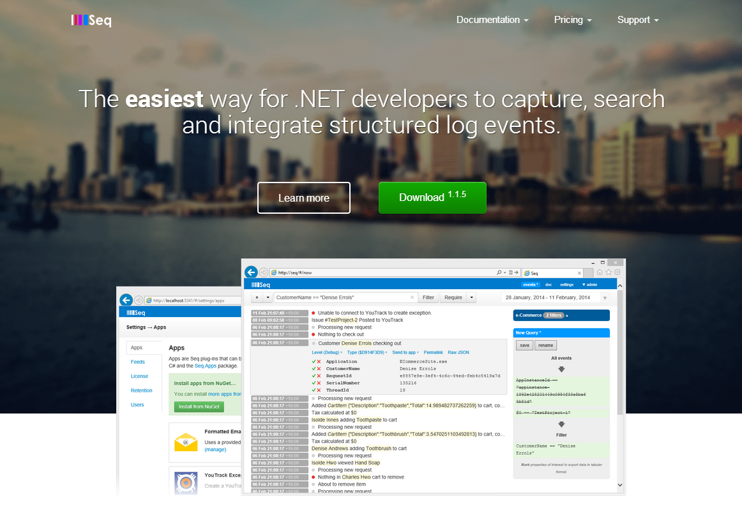Screen dimensions: 742x529
Task: Open the Seq.Apps package link
Action: pos(206,366)
